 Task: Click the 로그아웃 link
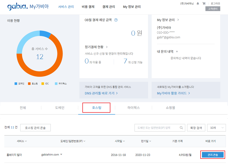pos(215,3)
